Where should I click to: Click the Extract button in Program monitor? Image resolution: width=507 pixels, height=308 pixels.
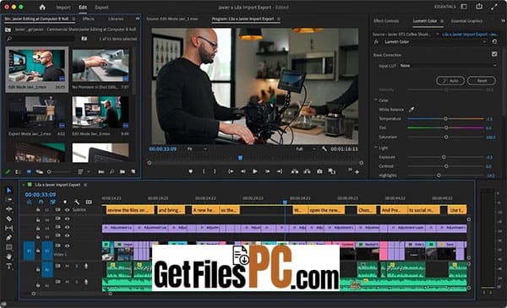307,171
